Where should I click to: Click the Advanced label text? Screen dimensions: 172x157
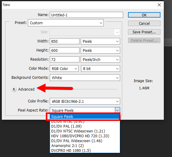point(26,89)
